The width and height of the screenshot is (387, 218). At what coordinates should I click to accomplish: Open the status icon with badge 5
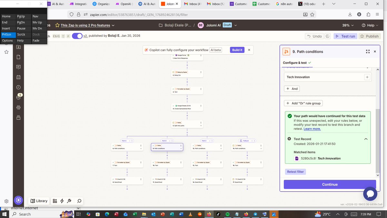18,97
